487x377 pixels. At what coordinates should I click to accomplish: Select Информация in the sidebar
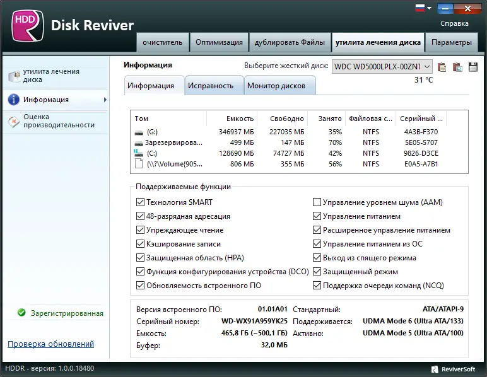(56, 100)
